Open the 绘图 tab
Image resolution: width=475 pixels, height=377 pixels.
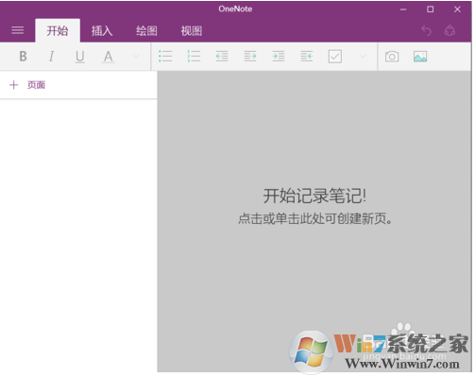(146, 31)
